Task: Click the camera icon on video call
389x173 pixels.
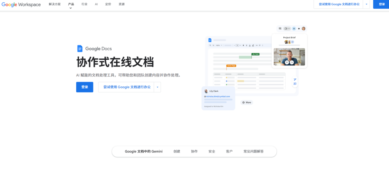Action: 292,62
